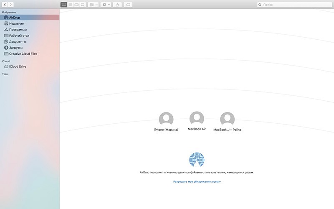Click the blue AirDrop radar icon
Image resolution: width=334 pixels, height=209 pixels.
(x=197, y=159)
